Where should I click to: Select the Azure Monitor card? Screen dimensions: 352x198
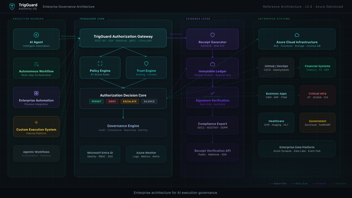146,154
